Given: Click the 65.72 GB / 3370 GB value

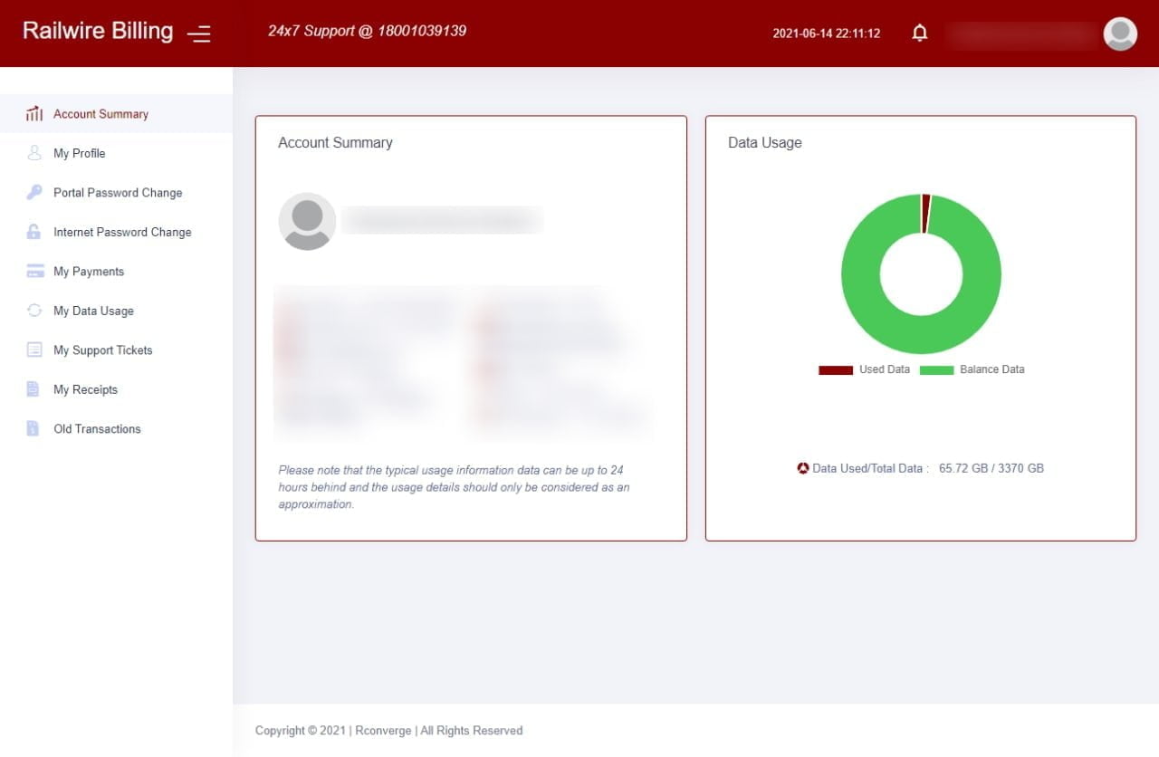Looking at the screenshot, I should (991, 469).
